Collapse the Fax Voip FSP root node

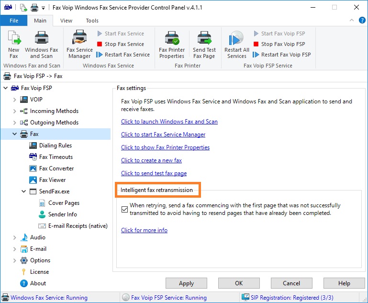point(6,88)
